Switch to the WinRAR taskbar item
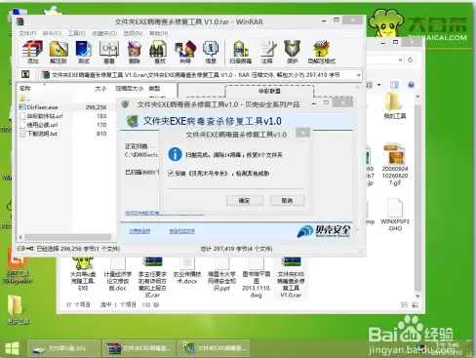 (x=139, y=348)
